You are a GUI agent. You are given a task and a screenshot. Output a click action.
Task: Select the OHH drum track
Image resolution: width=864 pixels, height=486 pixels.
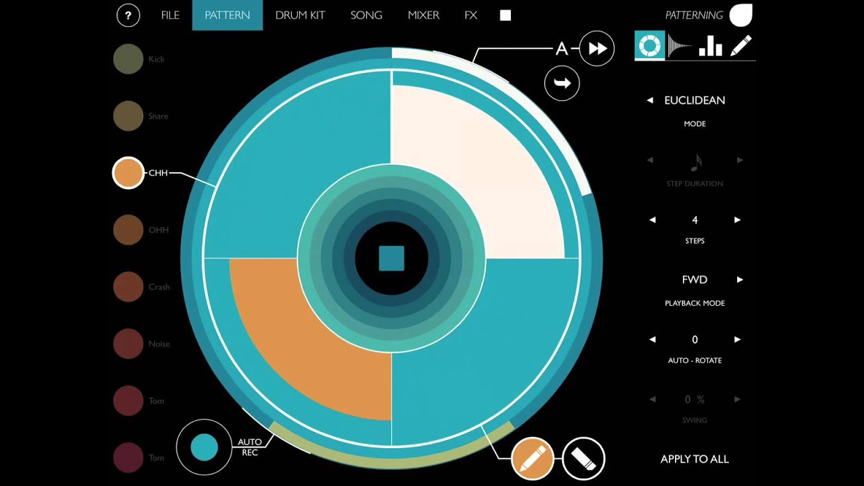click(128, 230)
